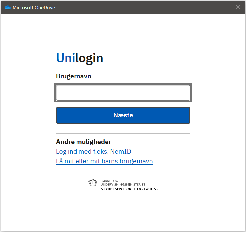Click the Brugernavn field label
246x232 pixels.
[x=74, y=76]
